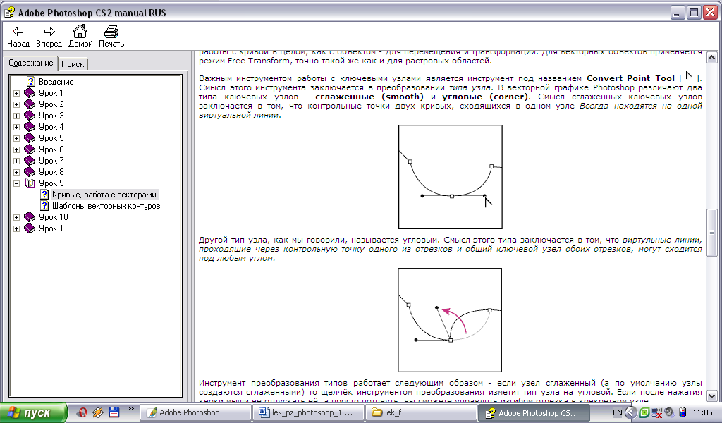Switch to the Adobe Photoshop taskbar button
Viewport: 722px width, 423px height.
[x=195, y=412]
